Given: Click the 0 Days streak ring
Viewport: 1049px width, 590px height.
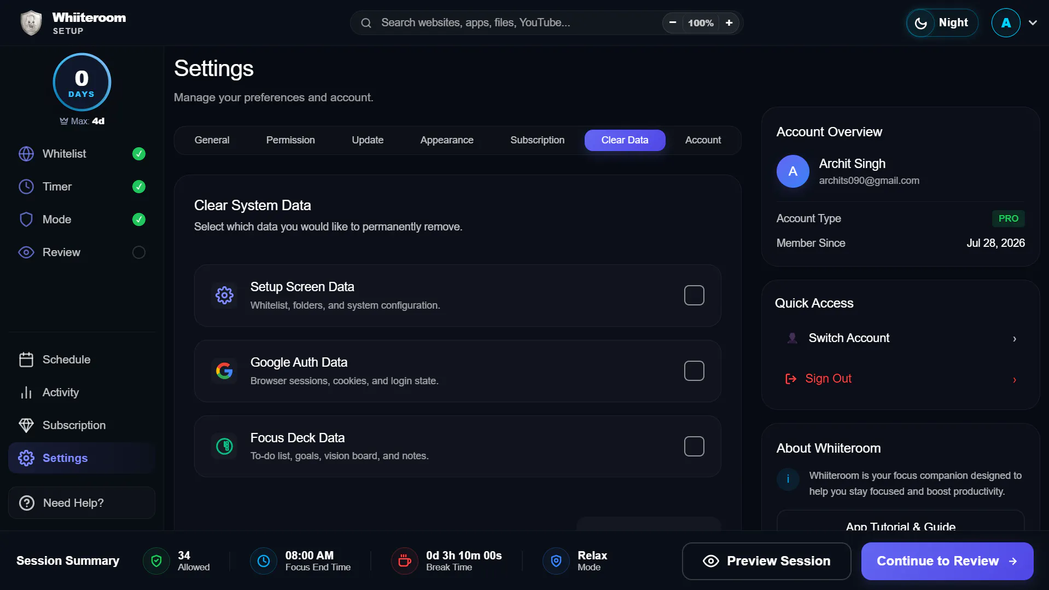Looking at the screenshot, I should pyautogui.click(x=82, y=82).
